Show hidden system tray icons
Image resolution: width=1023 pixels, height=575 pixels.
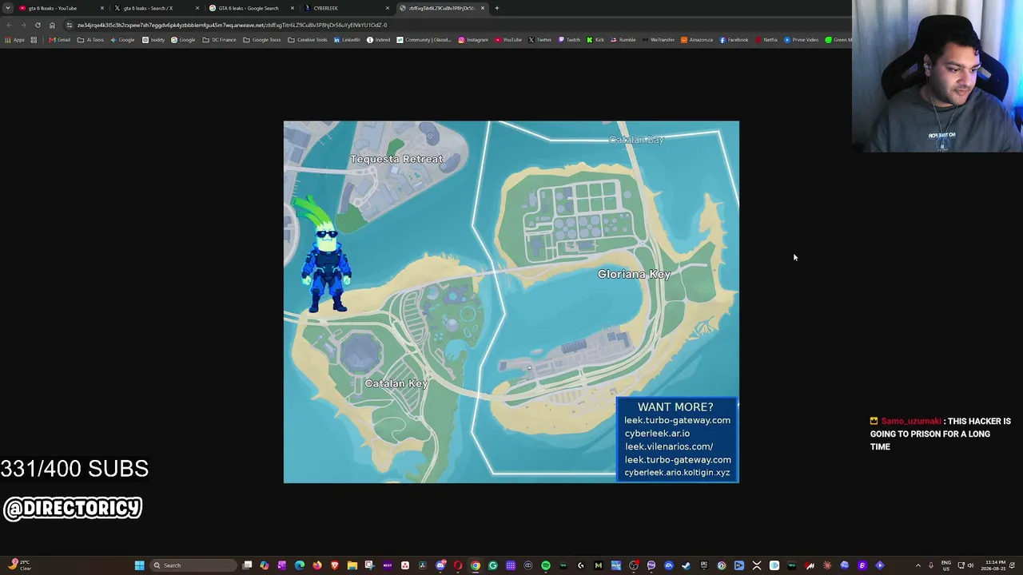click(x=918, y=565)
